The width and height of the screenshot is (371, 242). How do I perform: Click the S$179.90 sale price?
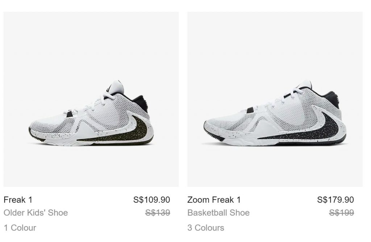(335, 200)
